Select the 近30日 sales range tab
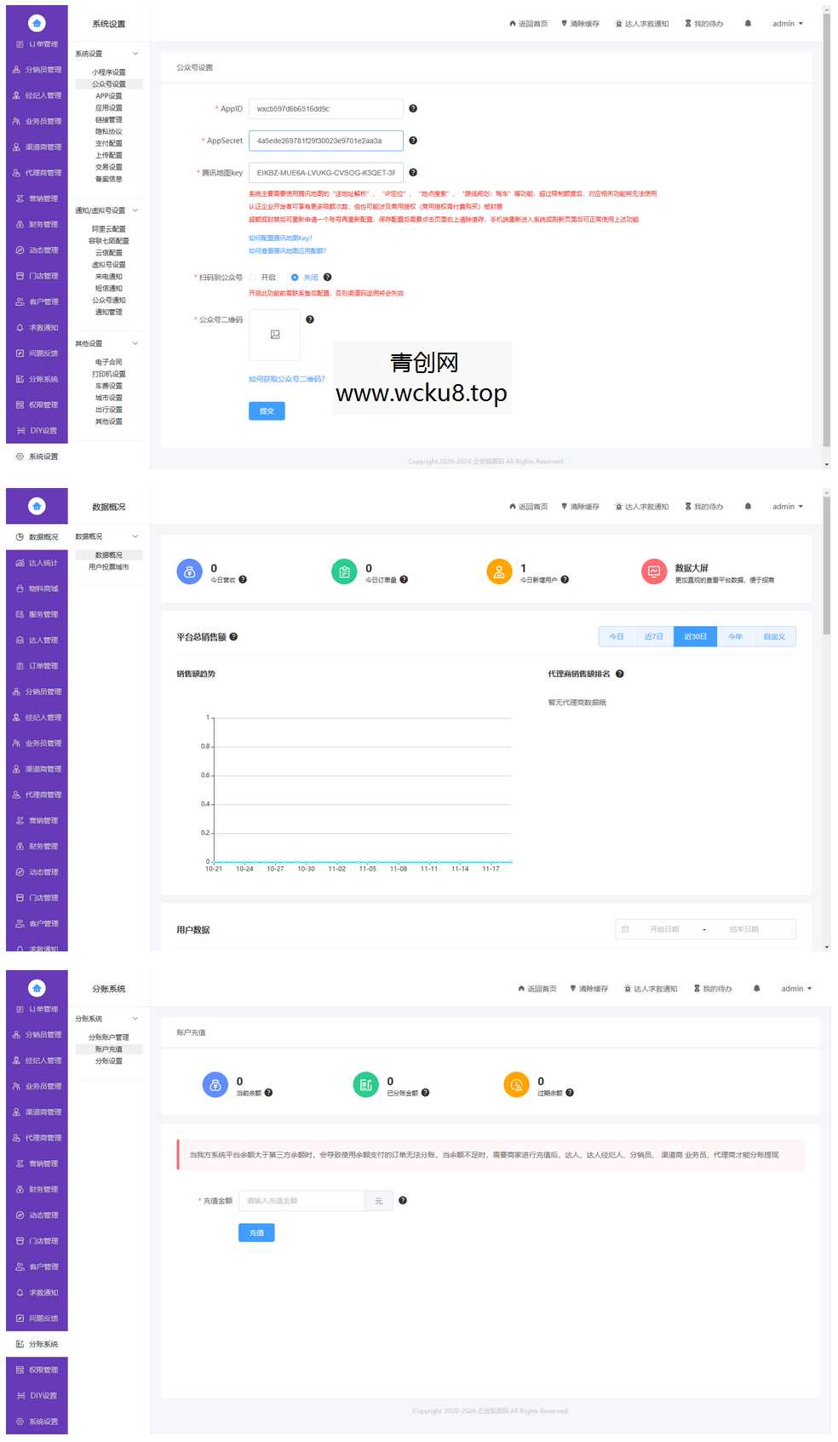Image resolution: width=838 pixels, height=1442 pixels. click(x=695, y=637)
